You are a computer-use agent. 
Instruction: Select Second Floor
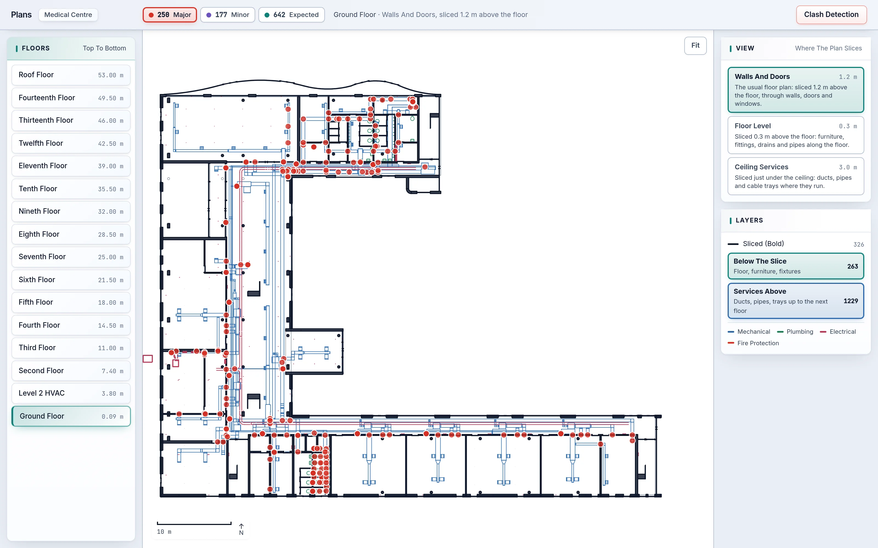click(x=71, y=371)
